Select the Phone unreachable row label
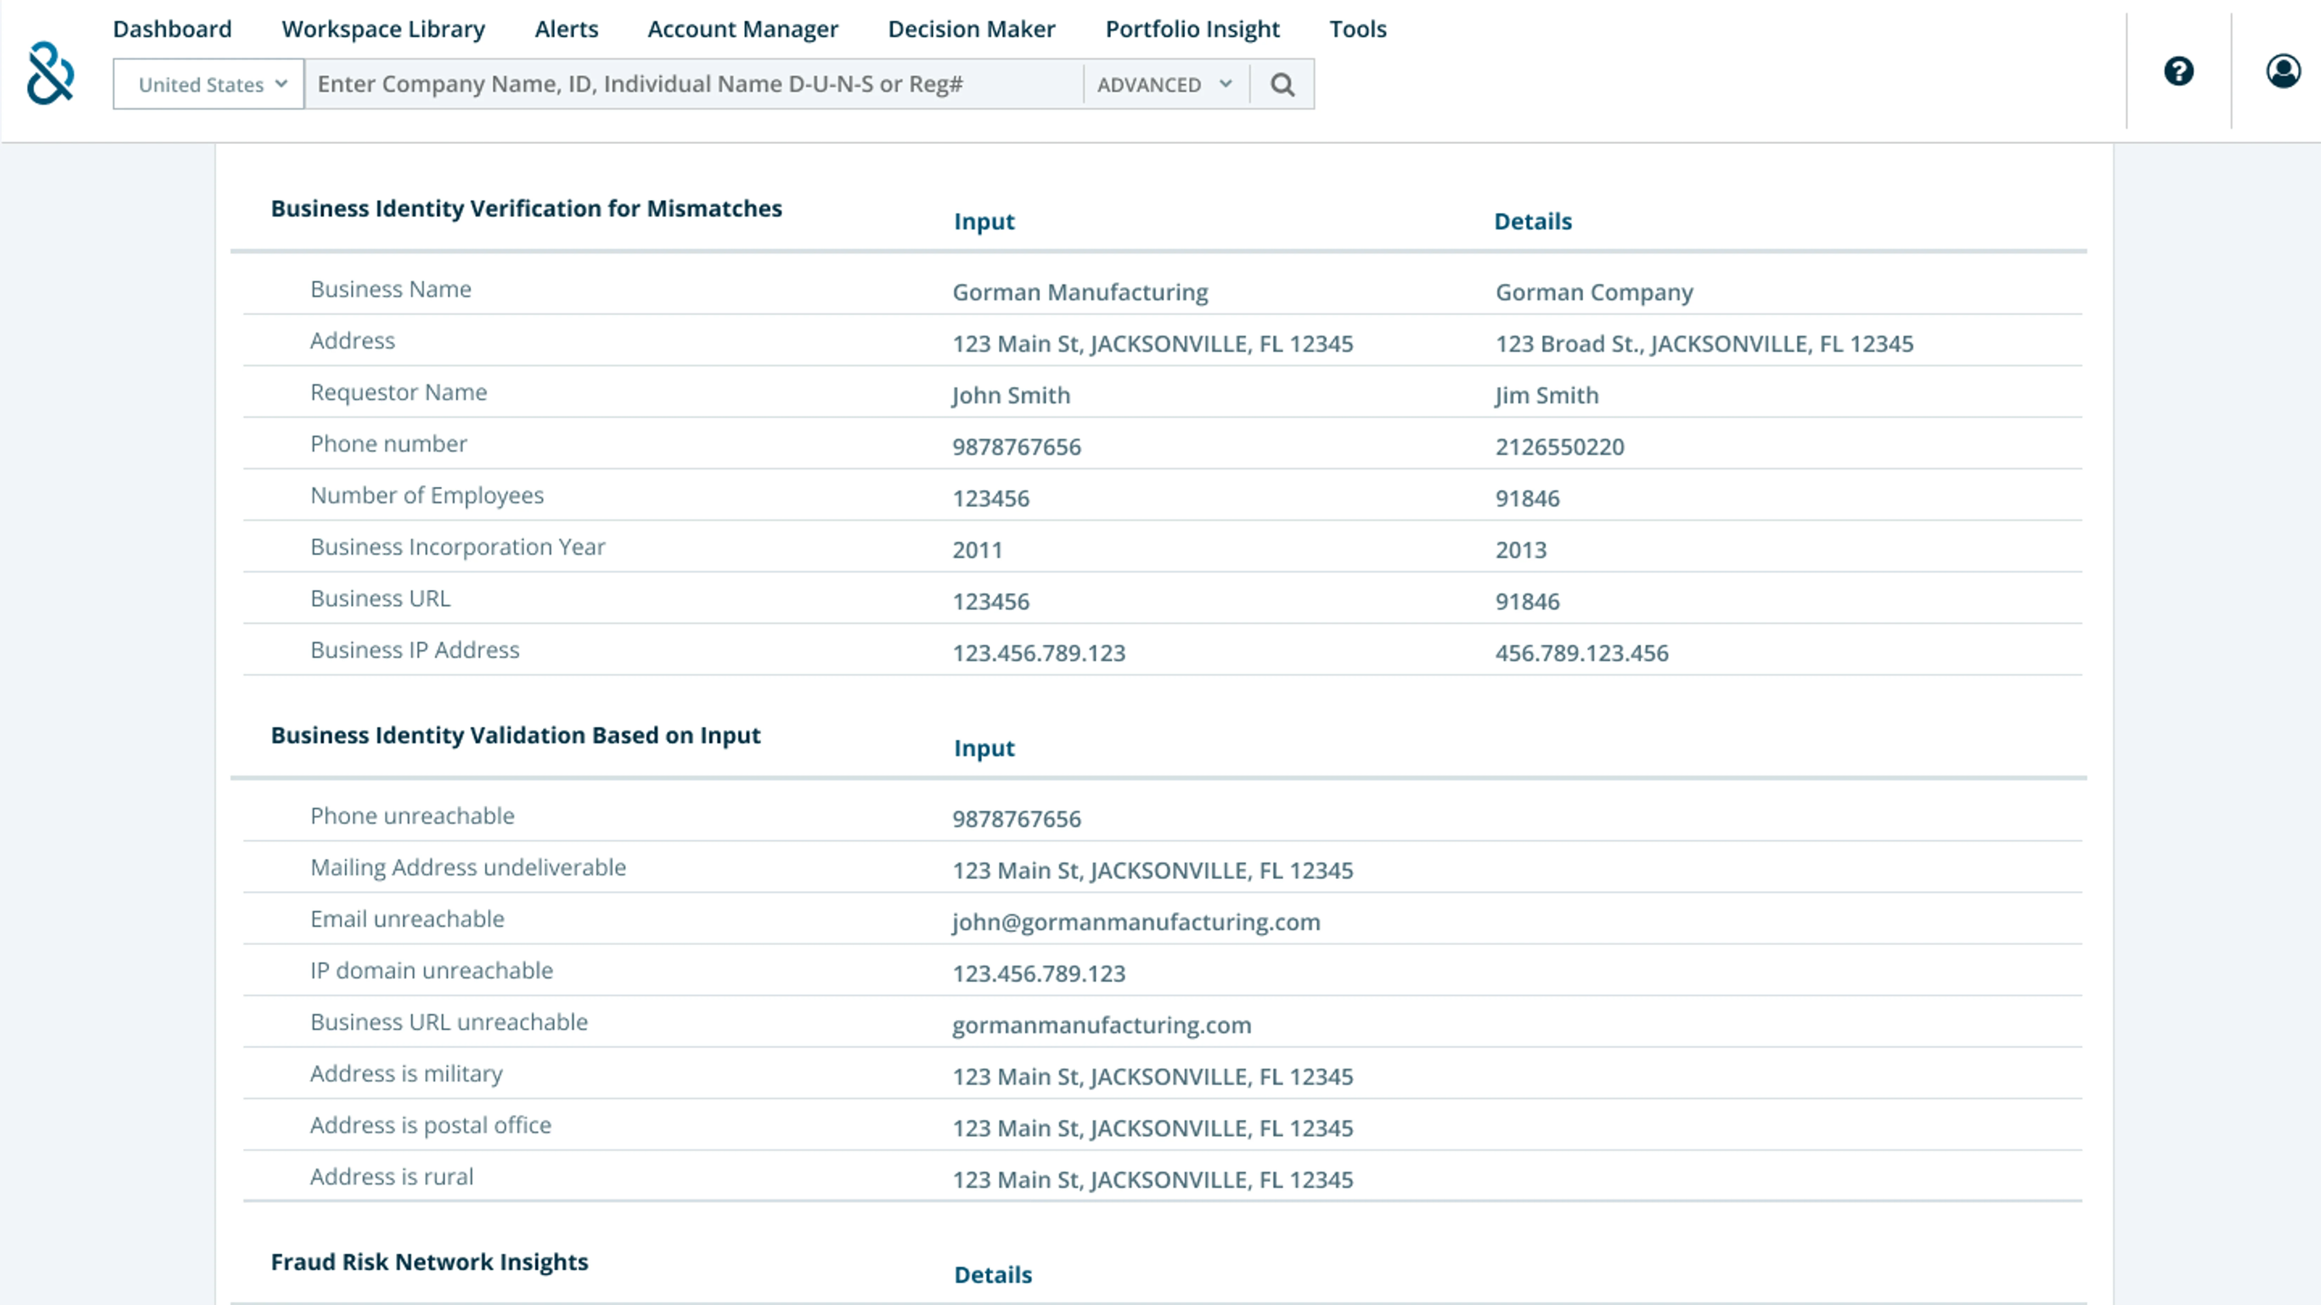Screen dimensions: 2321x1305 coord(412,816)
